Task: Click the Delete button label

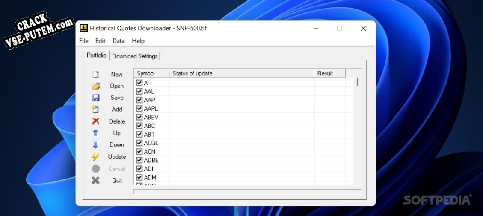Action: tap(117, 121)
